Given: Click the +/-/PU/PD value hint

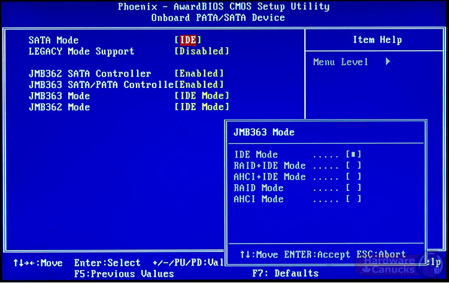Looking at the screenshot, I should point(188,263).
